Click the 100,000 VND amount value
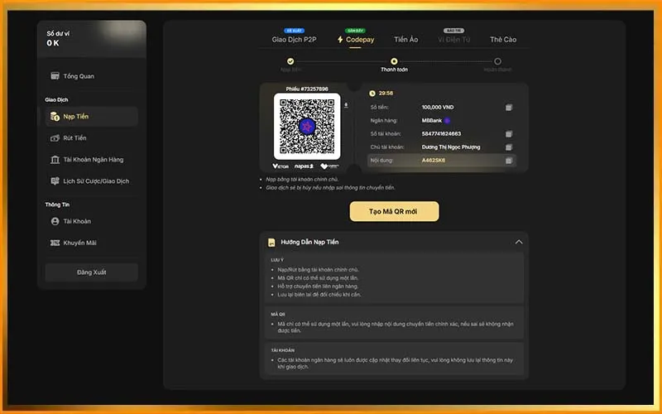 [x=438, y=108]
